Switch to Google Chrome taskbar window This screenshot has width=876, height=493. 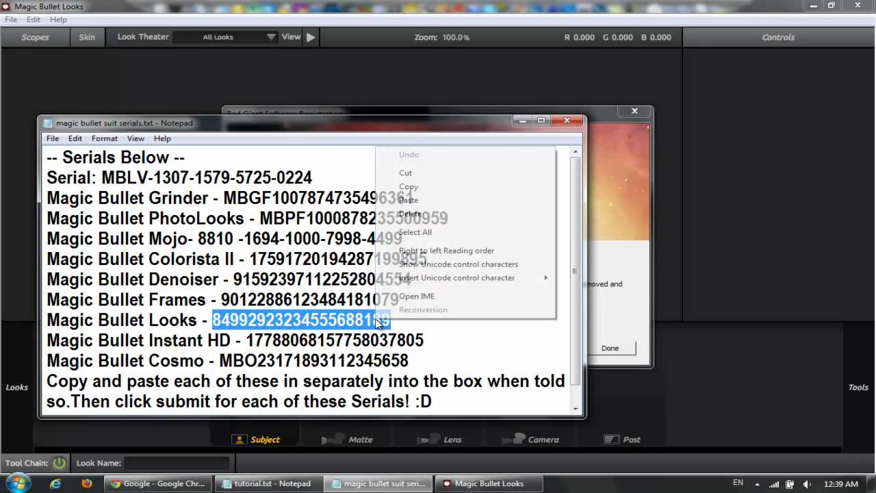coord(159,483)
